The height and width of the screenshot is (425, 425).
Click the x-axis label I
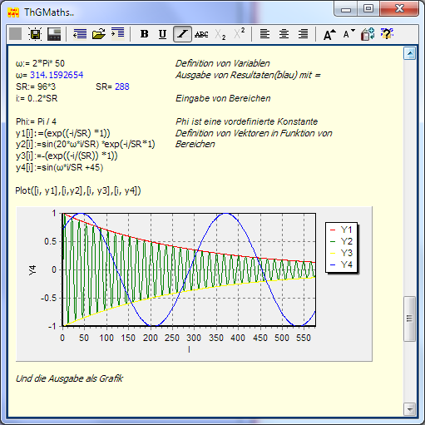pyautogui.click(x=189, y=349)
